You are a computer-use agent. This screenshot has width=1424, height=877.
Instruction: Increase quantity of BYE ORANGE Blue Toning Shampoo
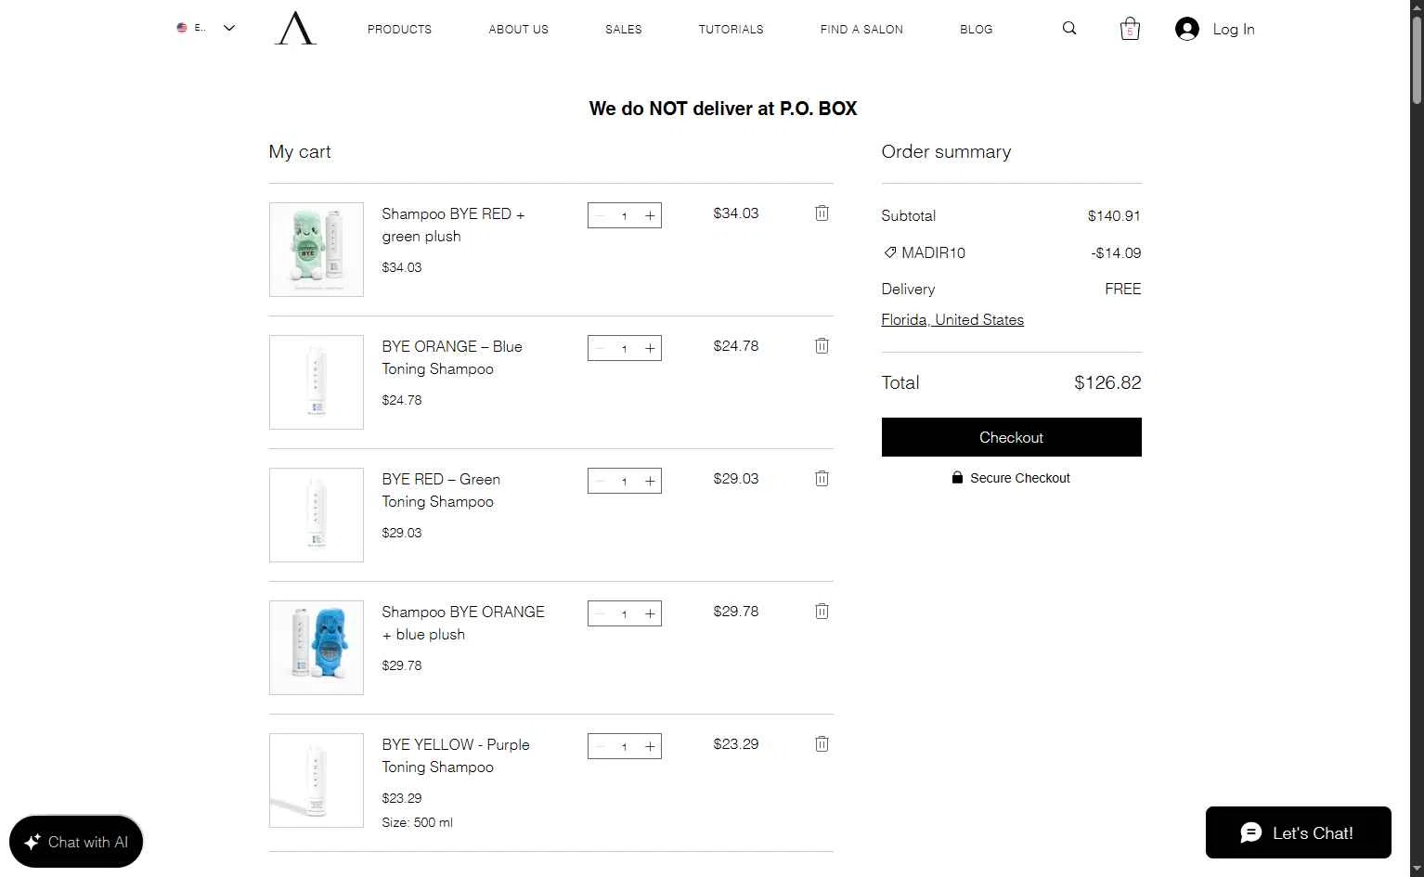point(650,348)
